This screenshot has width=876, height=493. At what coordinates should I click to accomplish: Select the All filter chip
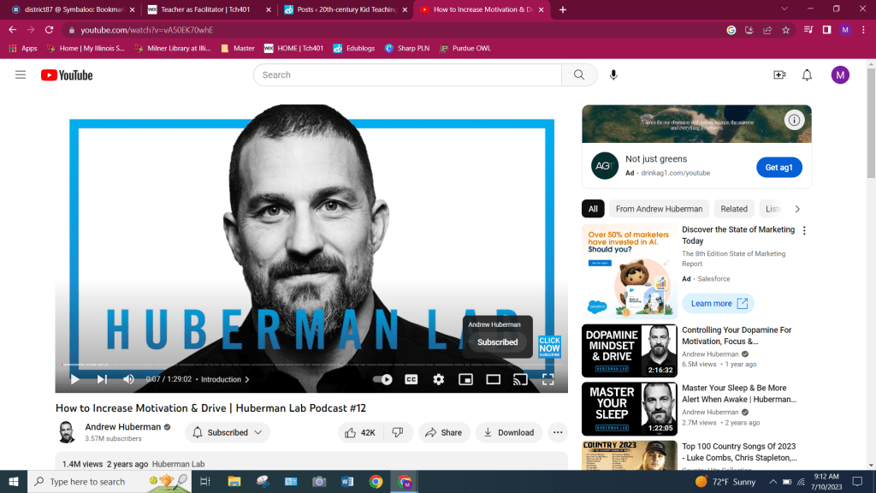593,209
